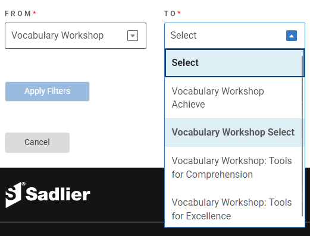Click the TO field label
The height and width of the screenshot is (236, 310).
170,14
